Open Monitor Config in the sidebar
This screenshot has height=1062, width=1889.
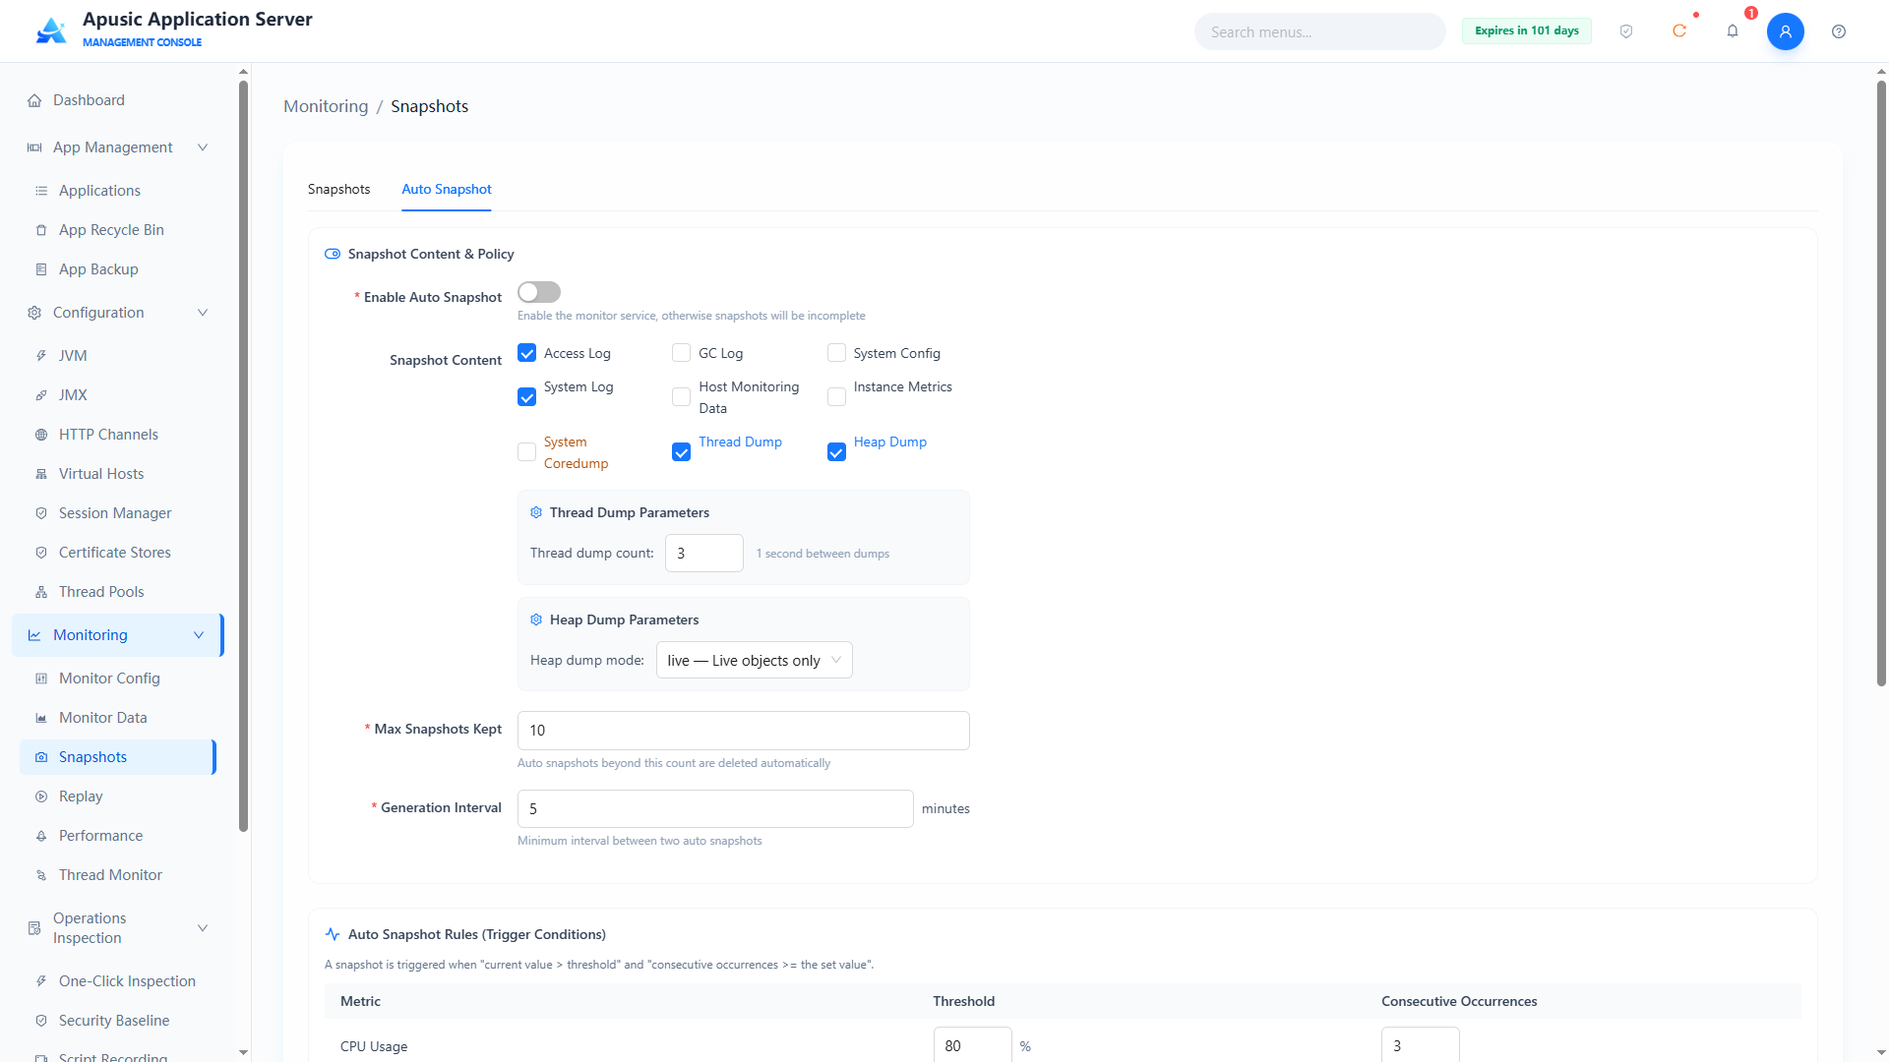coord(118,678)
